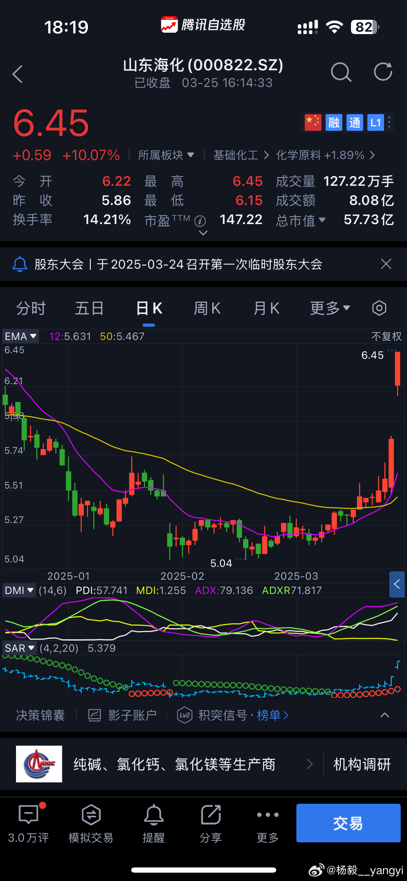Open stock search with magnifier icon

point(341,72)
